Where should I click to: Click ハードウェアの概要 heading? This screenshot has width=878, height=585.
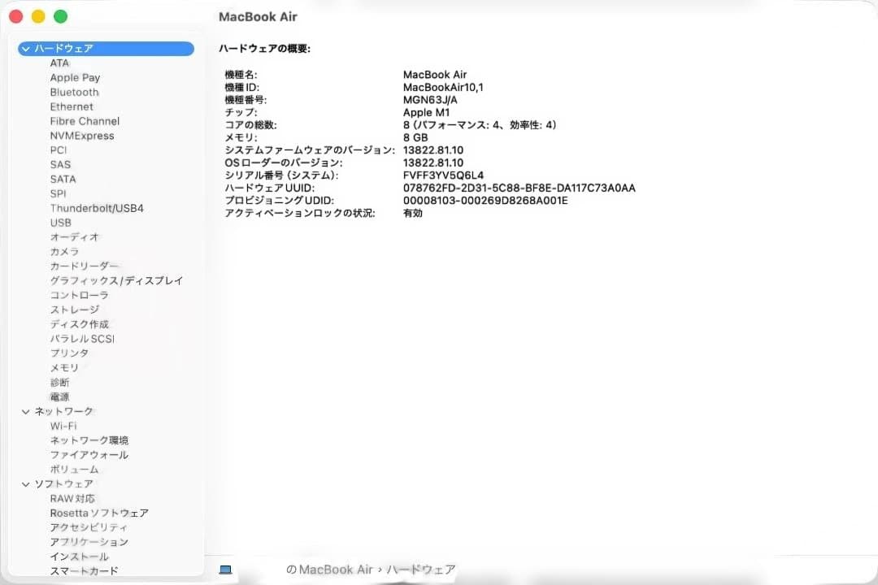pos(264,49)
